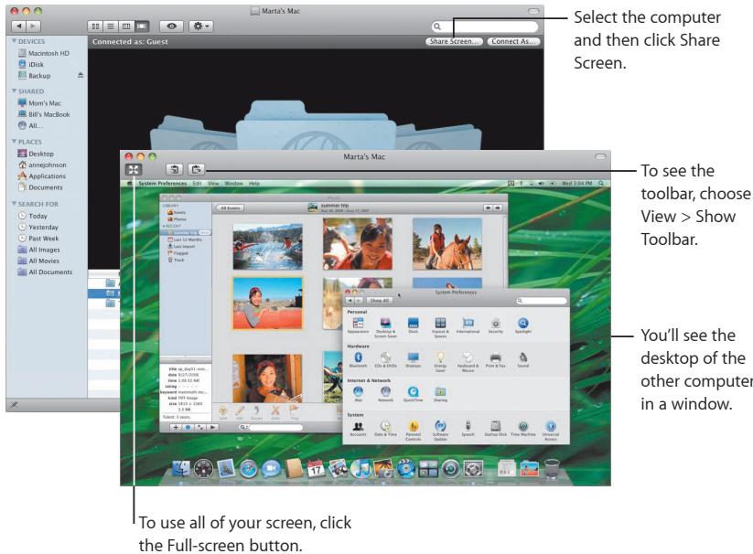
Task: Click the Finder forward arrow button
Action: pos(33,27)
